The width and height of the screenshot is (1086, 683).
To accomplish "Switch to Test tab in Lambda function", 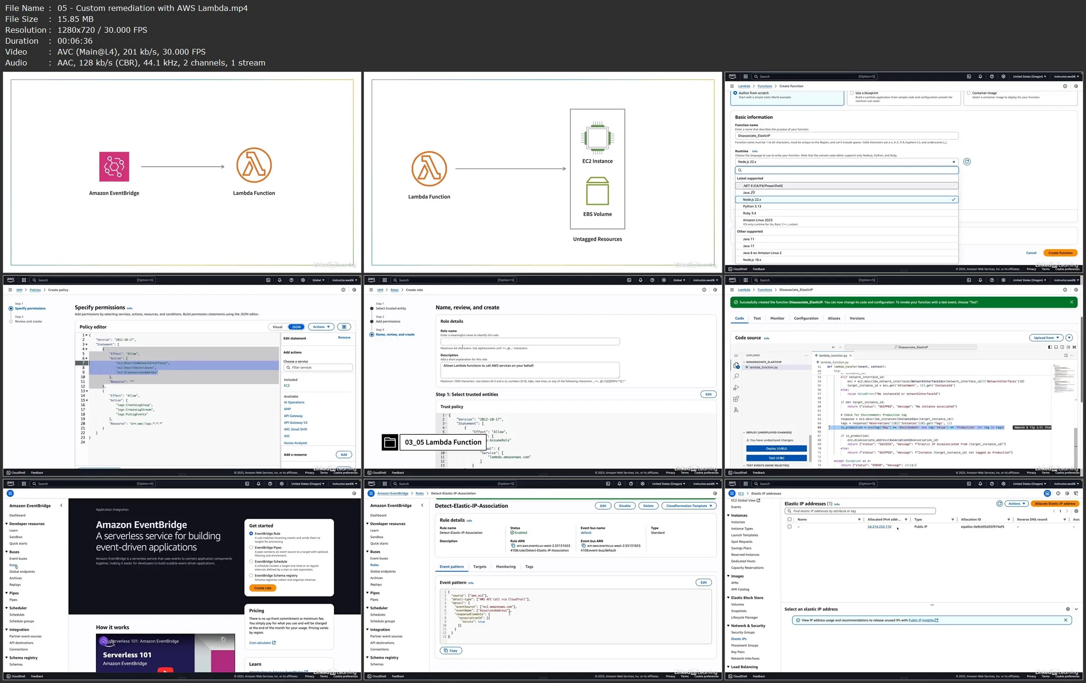I will point(757,318).
